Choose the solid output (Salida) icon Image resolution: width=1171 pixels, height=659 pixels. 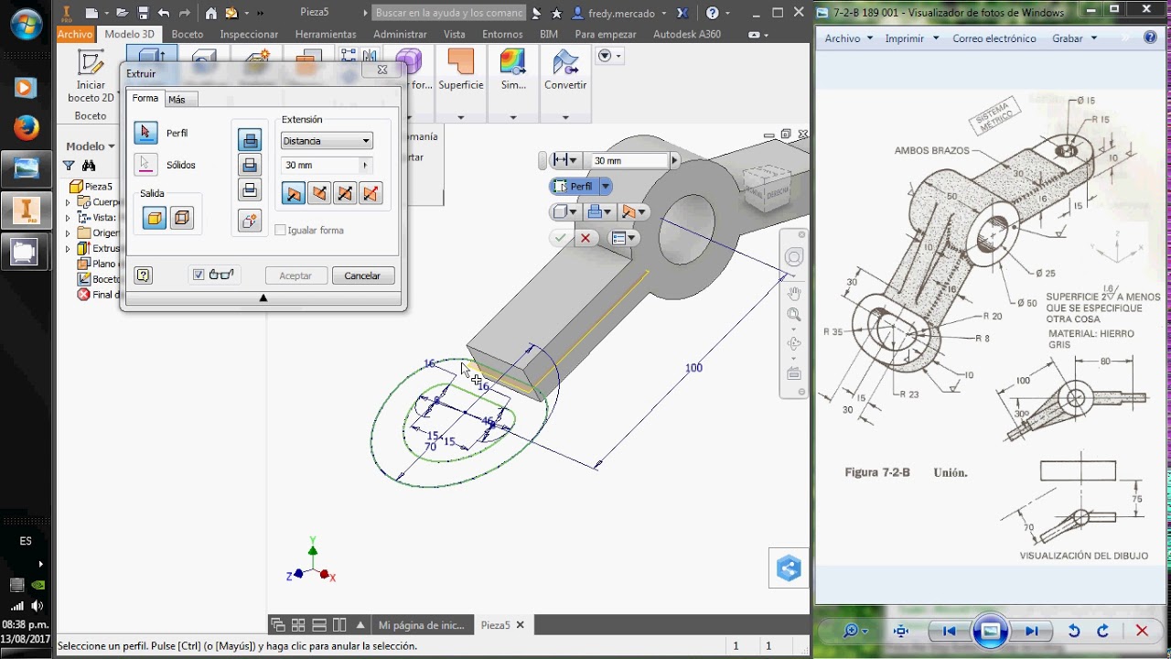155,218
